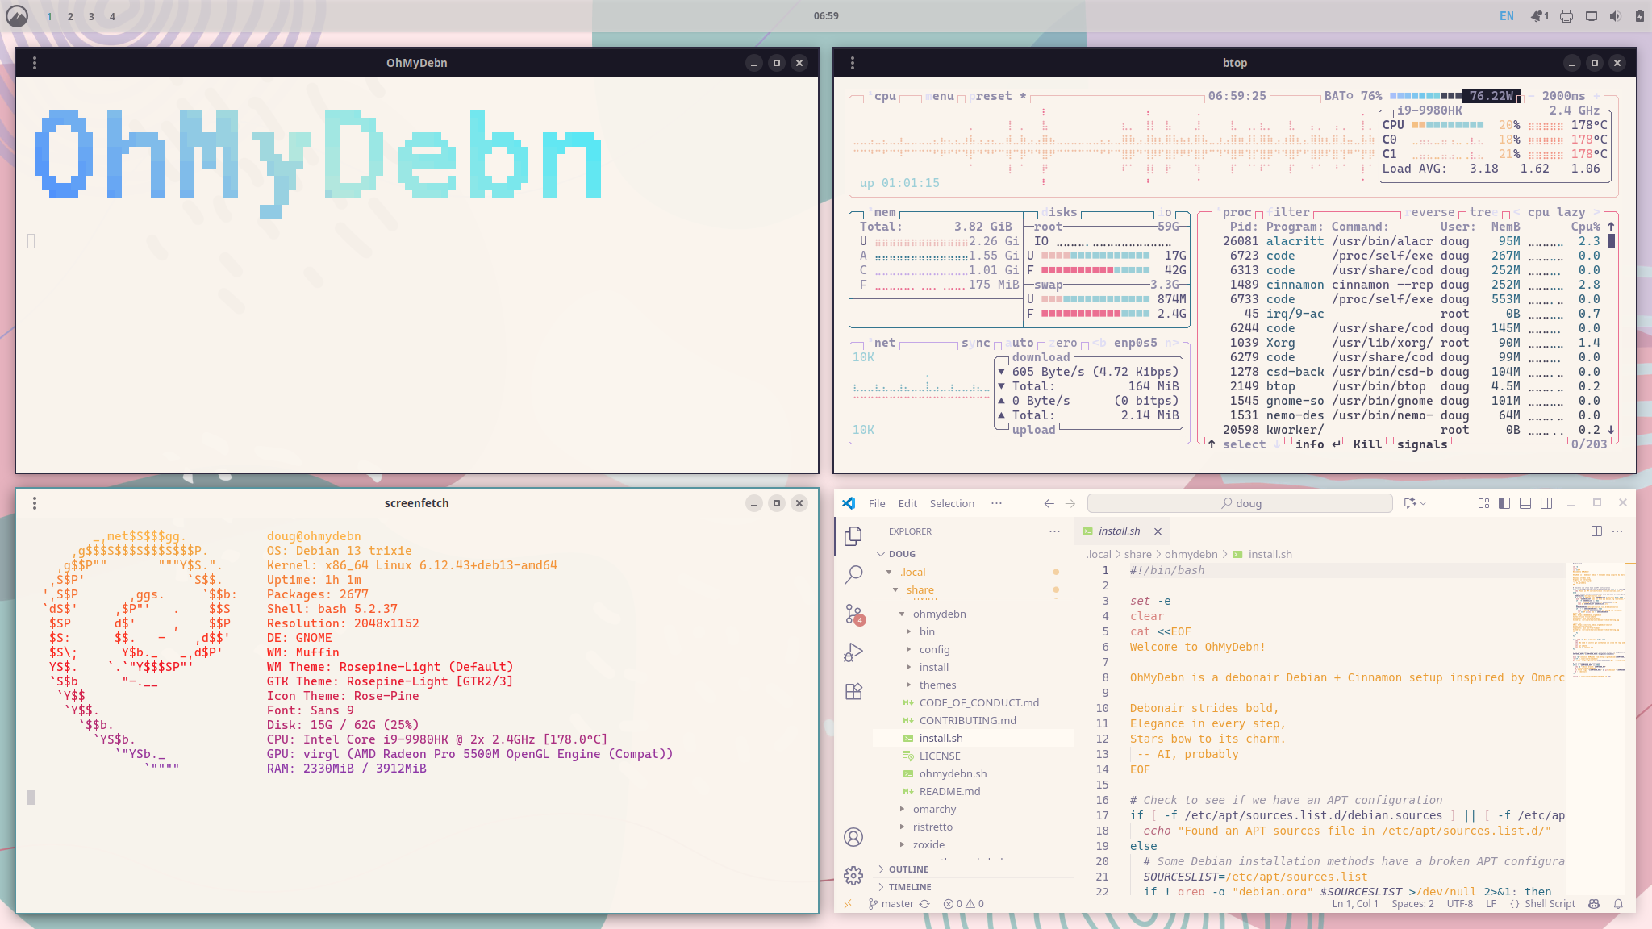Open the Extensions view
Screen dimensions: 1652x929
coord(854,691)
